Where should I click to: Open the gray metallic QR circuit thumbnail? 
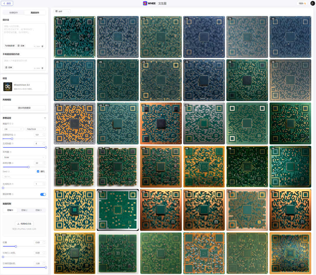coord(204,123)
